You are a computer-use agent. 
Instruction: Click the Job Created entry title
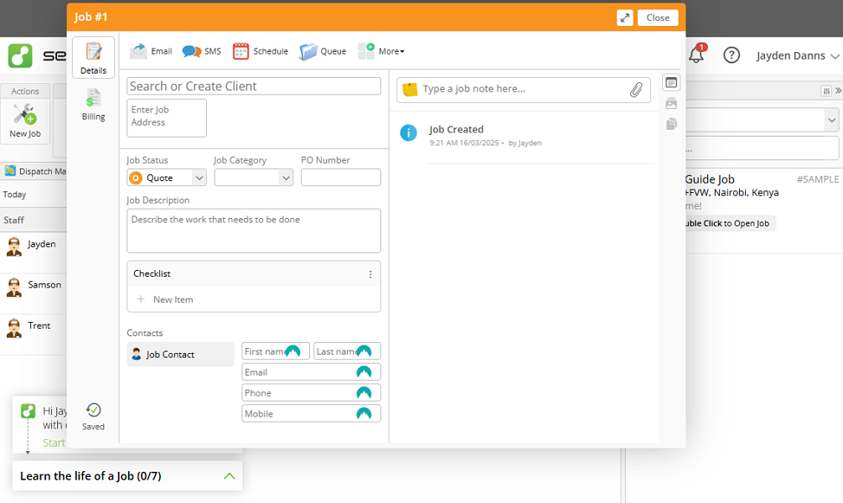point(457,129)
